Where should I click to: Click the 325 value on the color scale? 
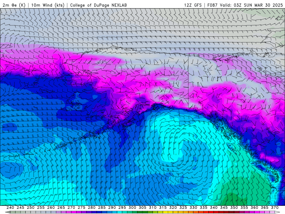pos(183,208)
